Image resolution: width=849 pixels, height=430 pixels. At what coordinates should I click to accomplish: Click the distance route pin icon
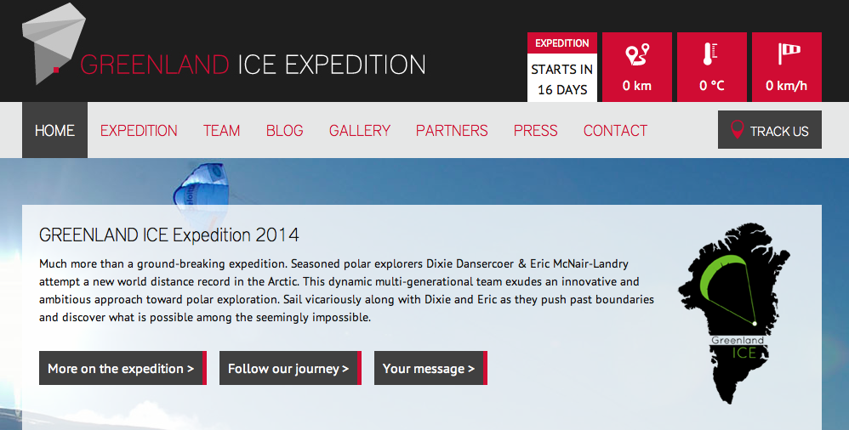click(x=637, y=55)
